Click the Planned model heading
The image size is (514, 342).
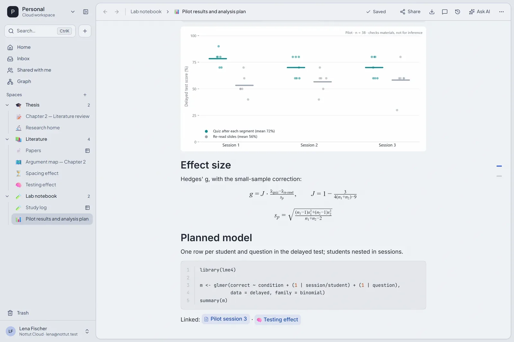click(216, 238)
